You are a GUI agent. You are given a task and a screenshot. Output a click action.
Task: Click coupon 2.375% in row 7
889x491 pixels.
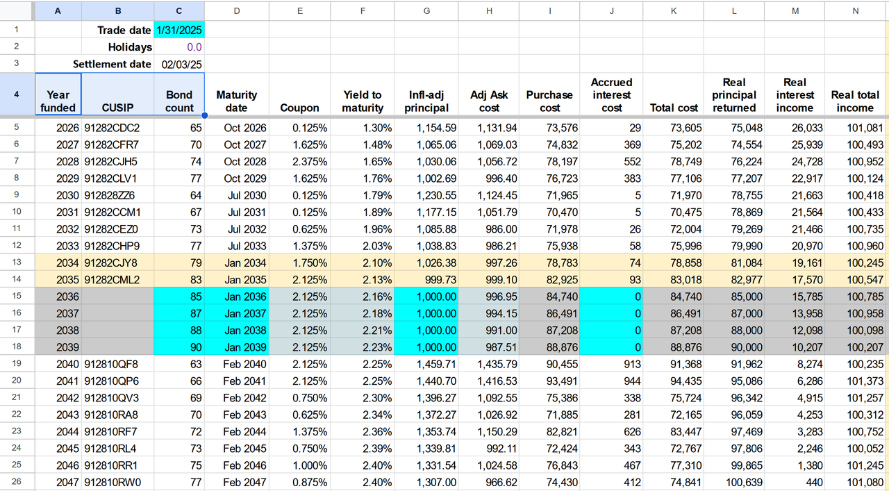click(x=299, y=161)
